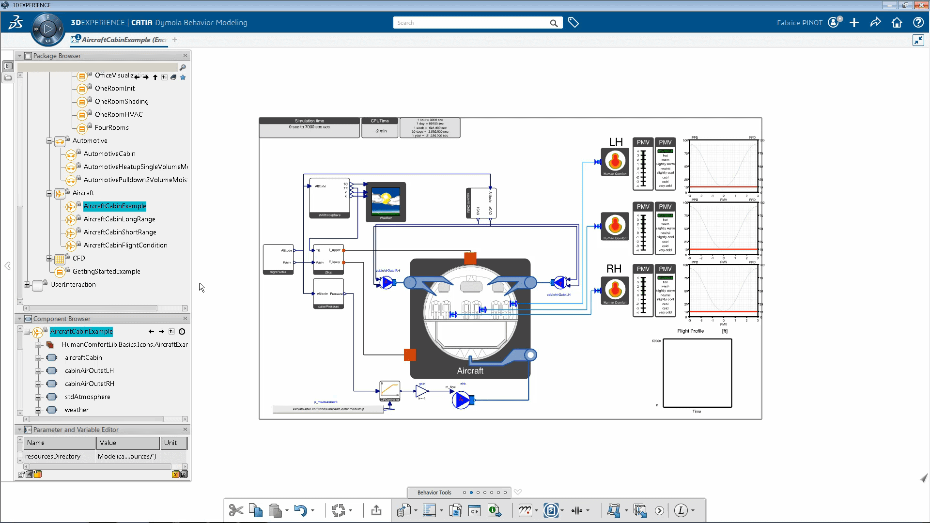This screenshot has width=930, height=523.
Task: Open the AircraftCabinExample tab
Action: point(123,40)
